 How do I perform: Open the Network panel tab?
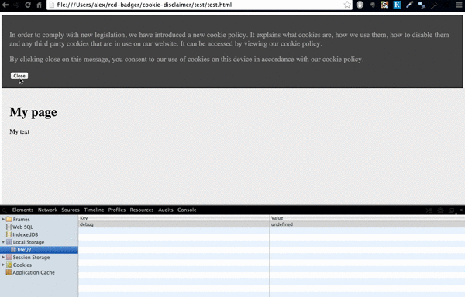[47, 210]
